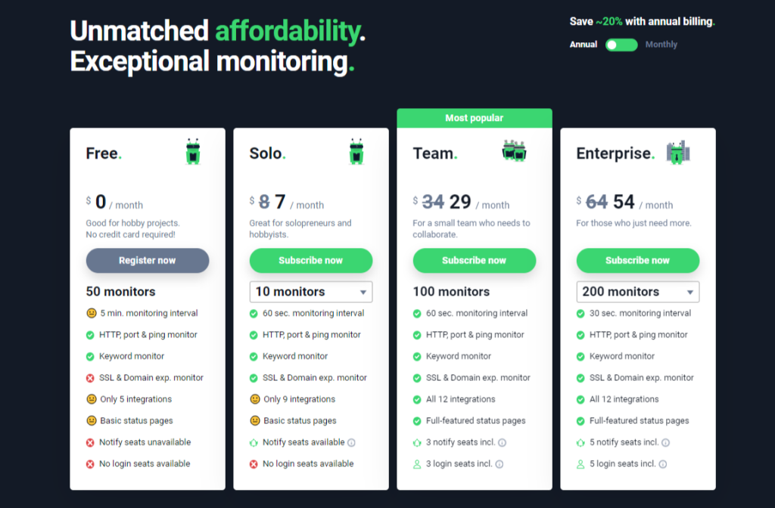Select the Annual billing label
The width and height of the screenshot is (775, 508).
click(584, 45)
